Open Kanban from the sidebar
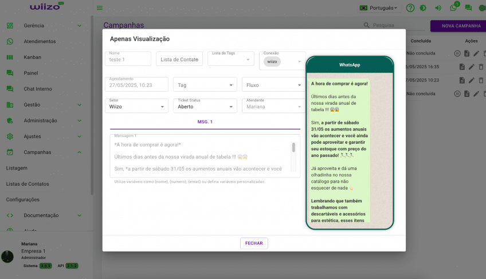The image size is (486, 279). (32, 57)
